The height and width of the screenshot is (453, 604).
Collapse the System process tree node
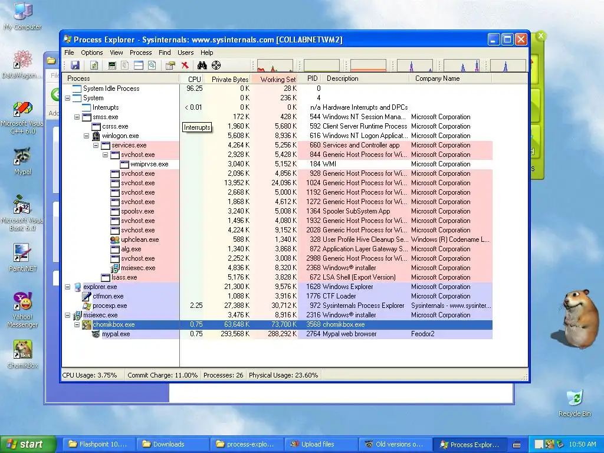click(x=67, y=99)
